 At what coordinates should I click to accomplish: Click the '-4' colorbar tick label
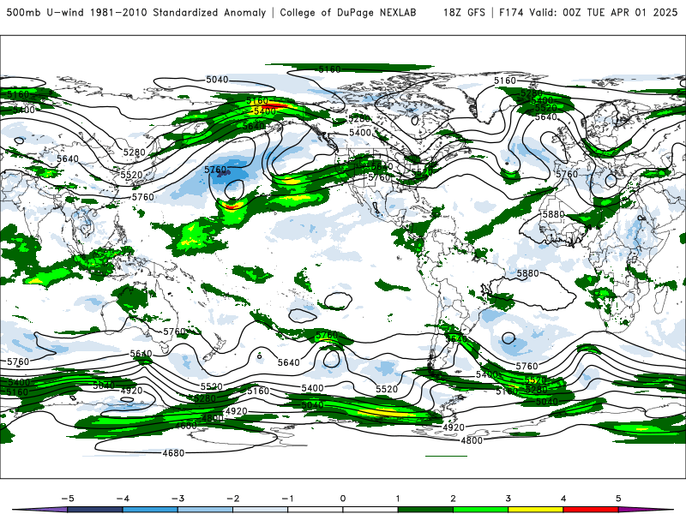tap(123, 499)
